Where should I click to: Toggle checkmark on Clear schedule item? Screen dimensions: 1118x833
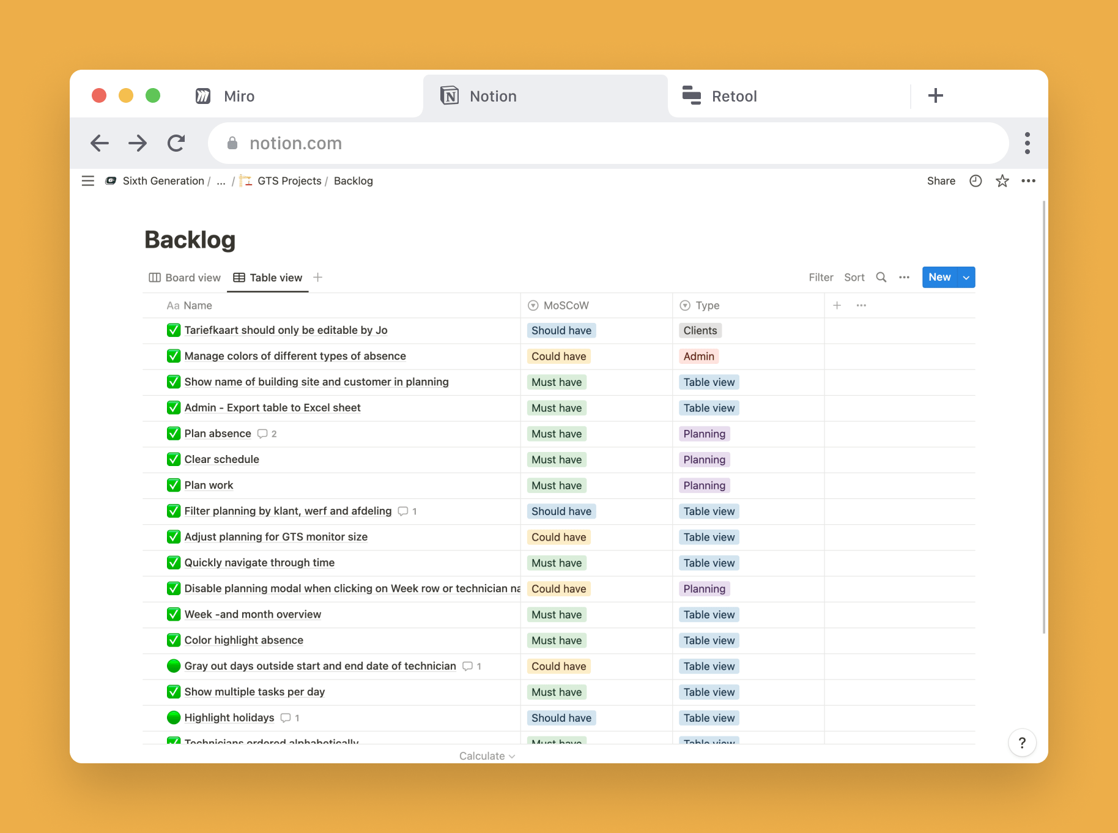(x=174, y=459)
